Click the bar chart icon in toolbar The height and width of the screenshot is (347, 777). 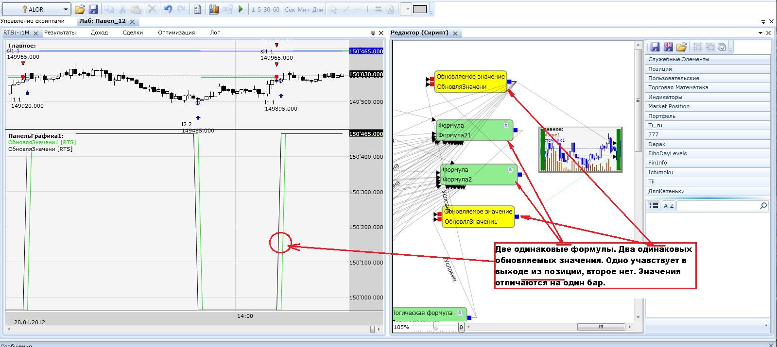point(213,9)
